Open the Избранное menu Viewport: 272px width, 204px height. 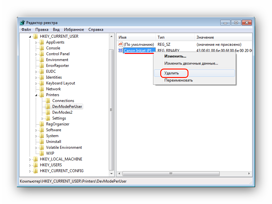pyautogui.click(x=74, y=30)
